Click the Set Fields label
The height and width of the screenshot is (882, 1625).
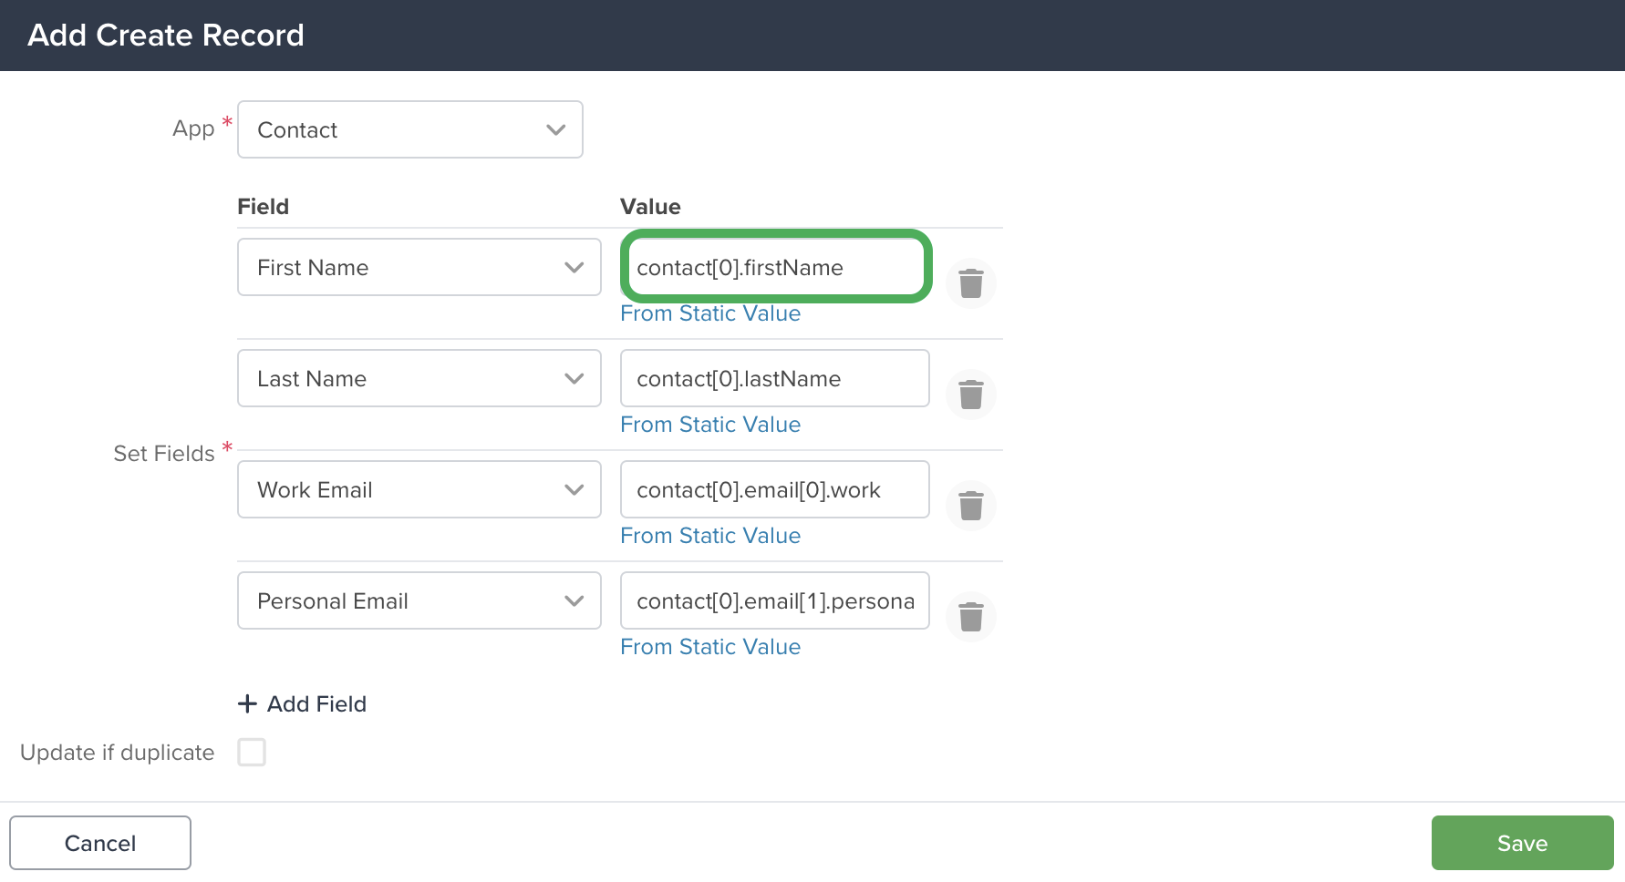click(164, 454)
